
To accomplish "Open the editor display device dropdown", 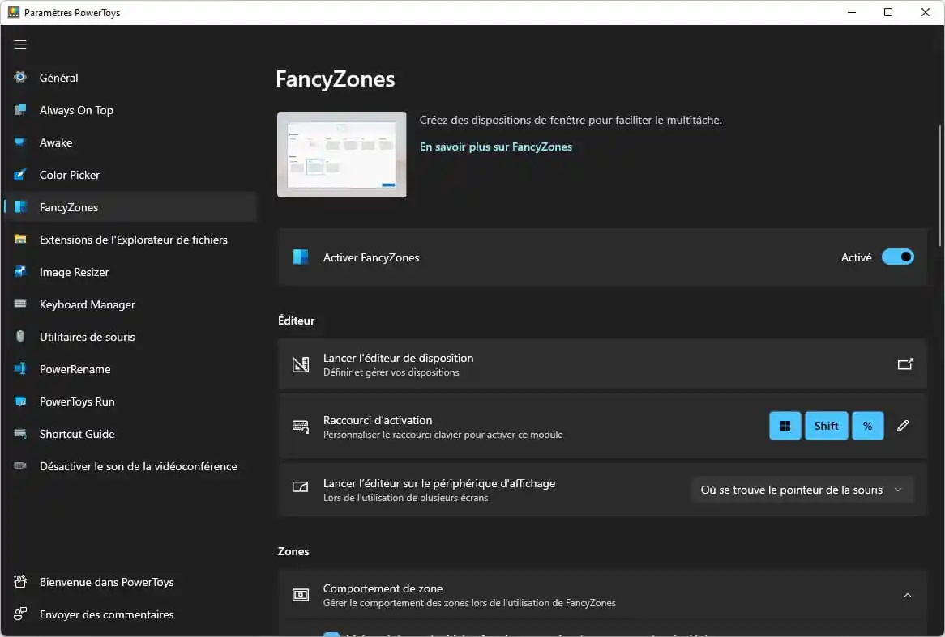I will tap(802, 490).
